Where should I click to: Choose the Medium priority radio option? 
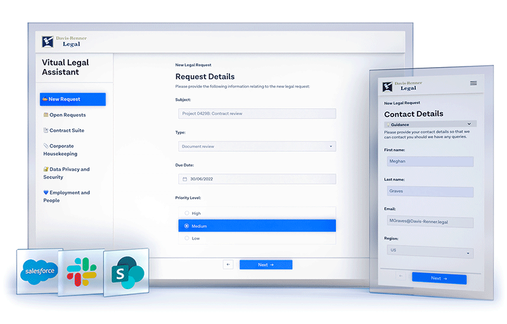pos(186,226)
